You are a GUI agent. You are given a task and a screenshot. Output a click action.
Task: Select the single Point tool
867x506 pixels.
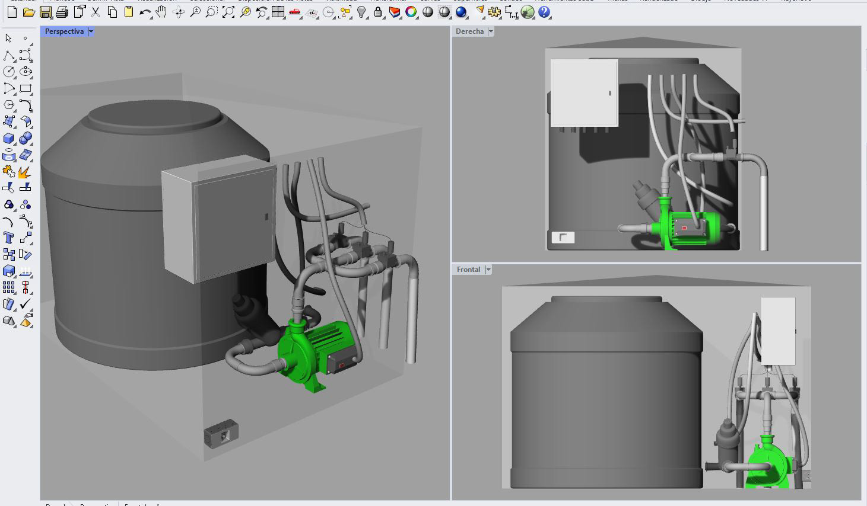pos(25,38)
